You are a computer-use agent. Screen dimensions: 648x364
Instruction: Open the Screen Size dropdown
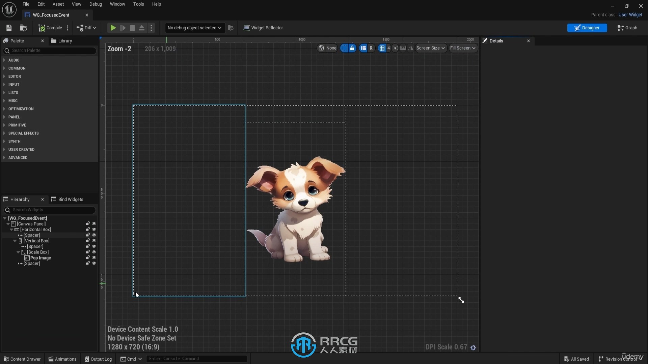point(430,48)
